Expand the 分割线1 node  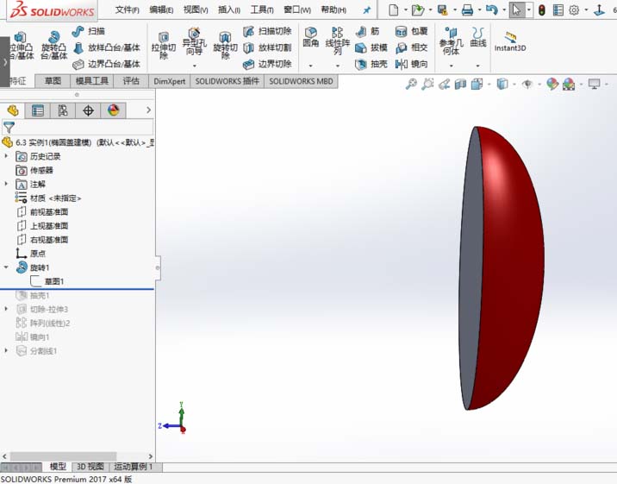(6, 350)
